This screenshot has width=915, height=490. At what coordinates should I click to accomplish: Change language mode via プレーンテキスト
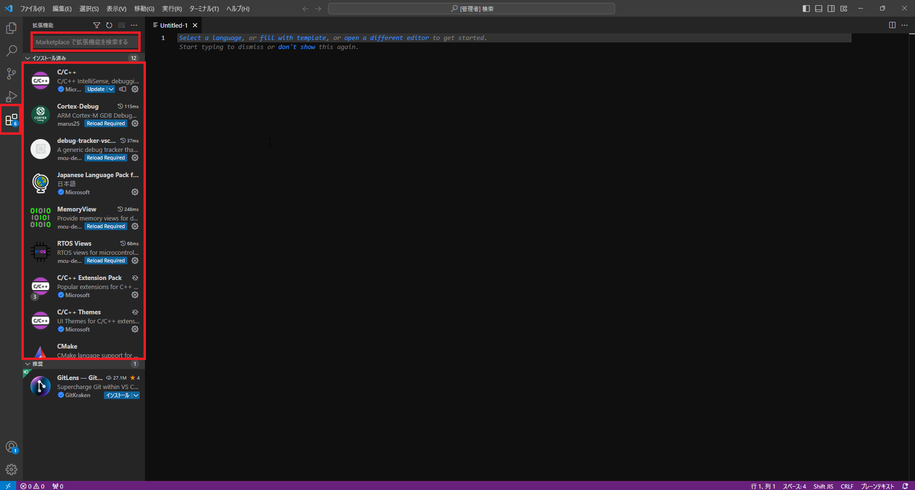coord(877,486)
